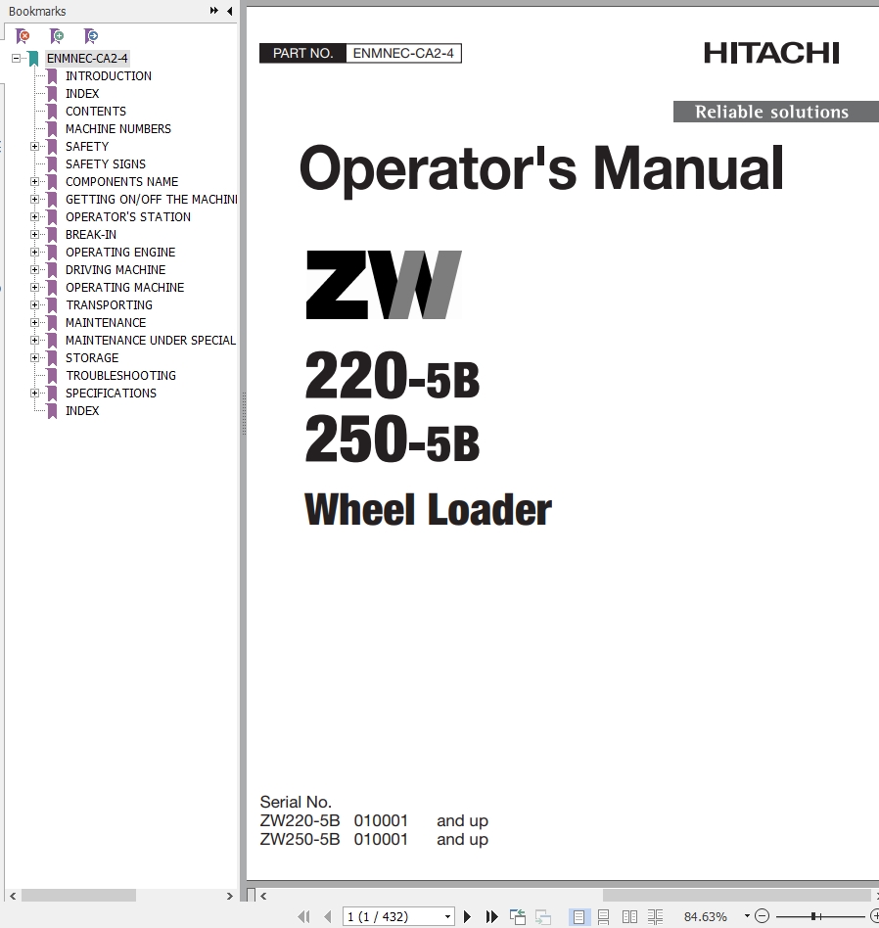Expand the OPERATING MACHINE bookmark

pos(35,287)
